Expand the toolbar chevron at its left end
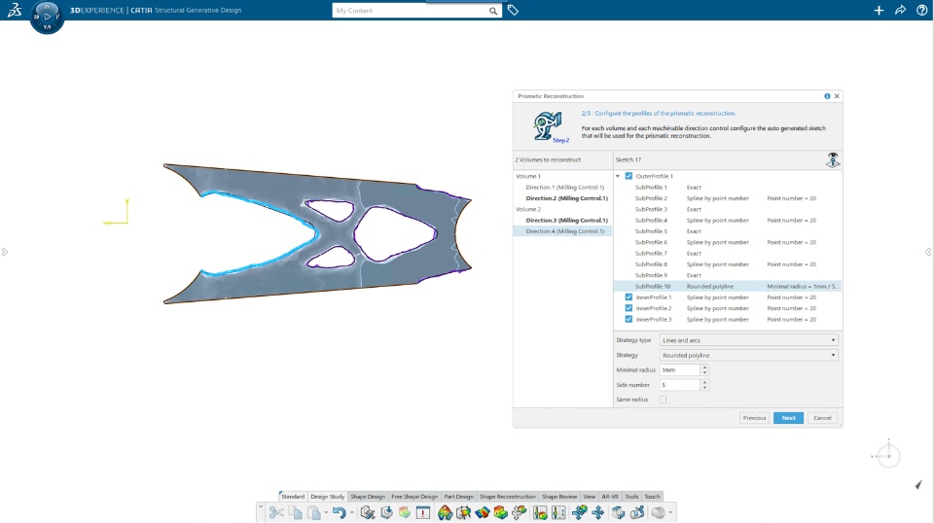934x523 pixels. 261,506
